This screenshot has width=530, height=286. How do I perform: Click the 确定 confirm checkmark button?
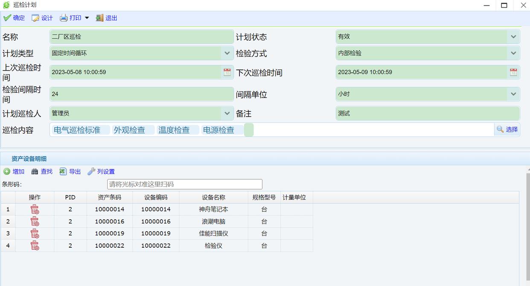point(14,18)
